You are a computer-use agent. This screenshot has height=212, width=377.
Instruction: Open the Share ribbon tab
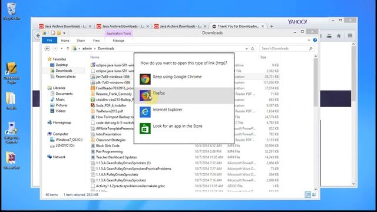pos(81,41)
